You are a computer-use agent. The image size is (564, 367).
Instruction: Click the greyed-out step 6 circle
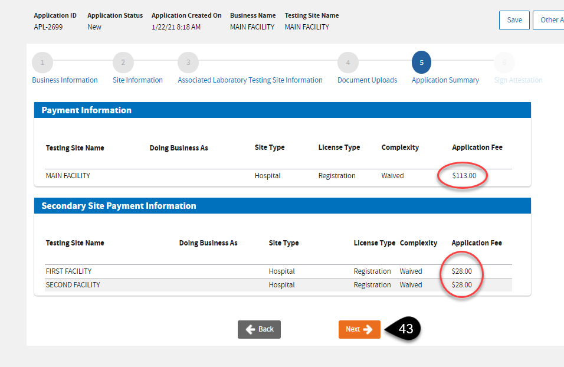coord(504,63)
